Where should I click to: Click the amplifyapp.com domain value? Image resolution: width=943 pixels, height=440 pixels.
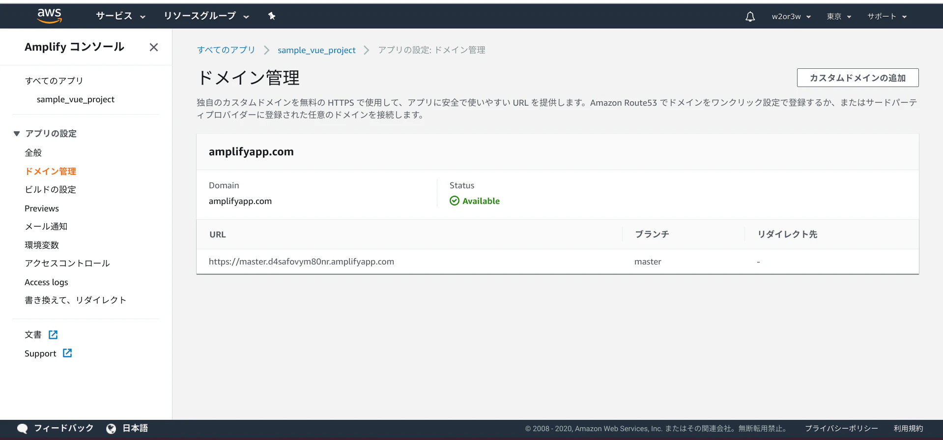(240, 201)
